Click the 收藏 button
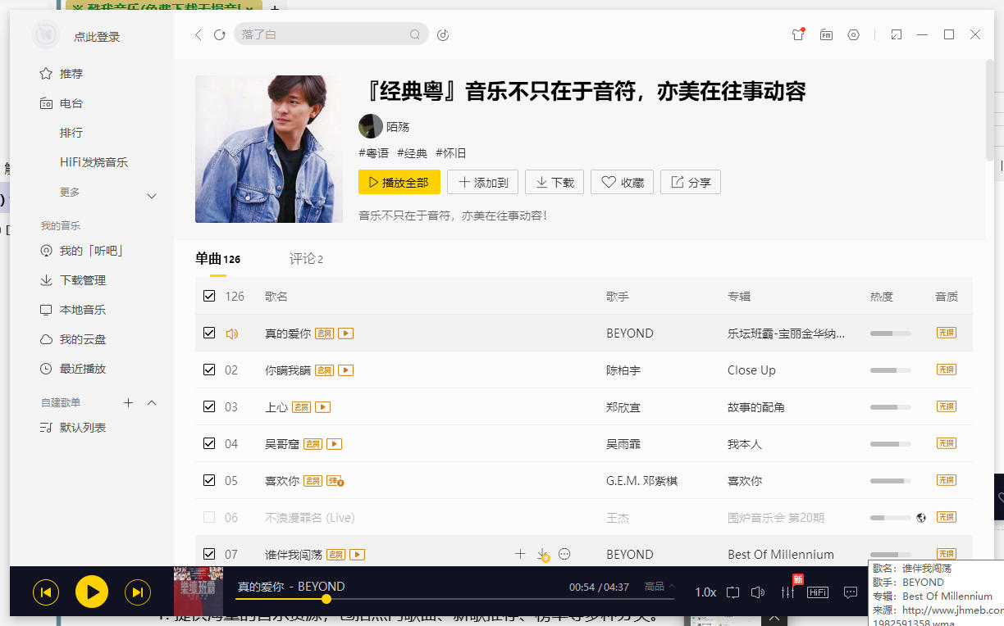 tap(622, 182)
